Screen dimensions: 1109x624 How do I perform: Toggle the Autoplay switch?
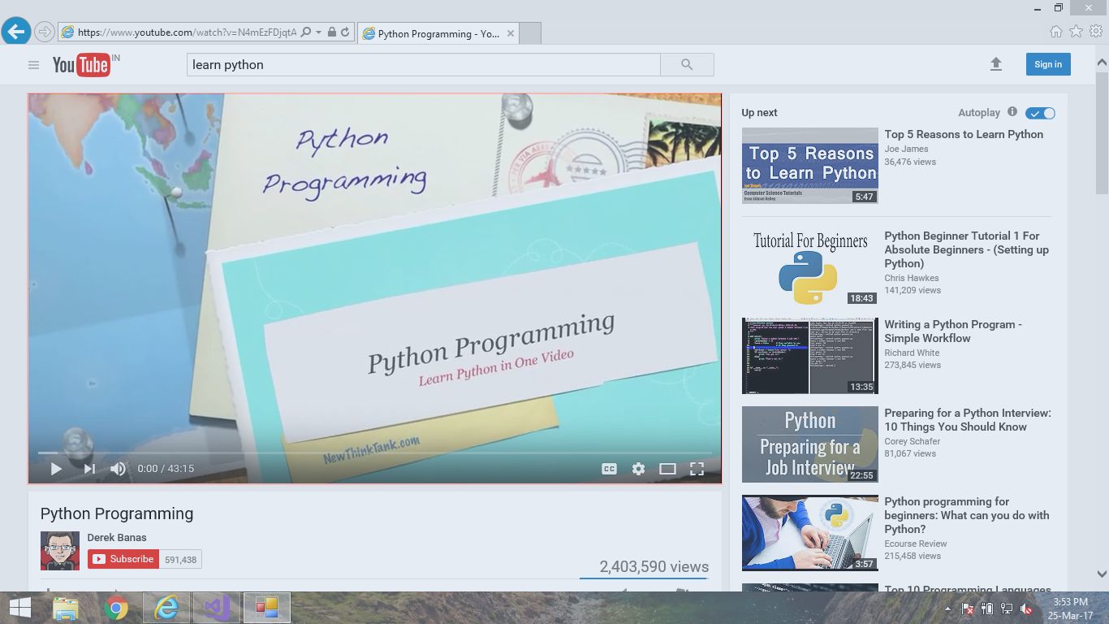pyautogui.click(x=1040, y=113)
